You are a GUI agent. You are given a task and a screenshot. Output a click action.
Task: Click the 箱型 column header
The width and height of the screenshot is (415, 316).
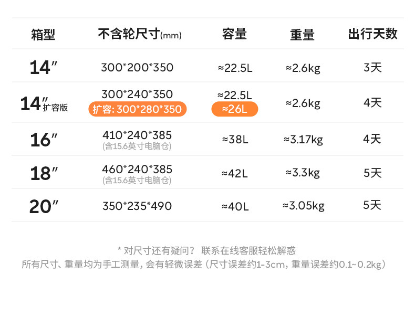[43, 35]
